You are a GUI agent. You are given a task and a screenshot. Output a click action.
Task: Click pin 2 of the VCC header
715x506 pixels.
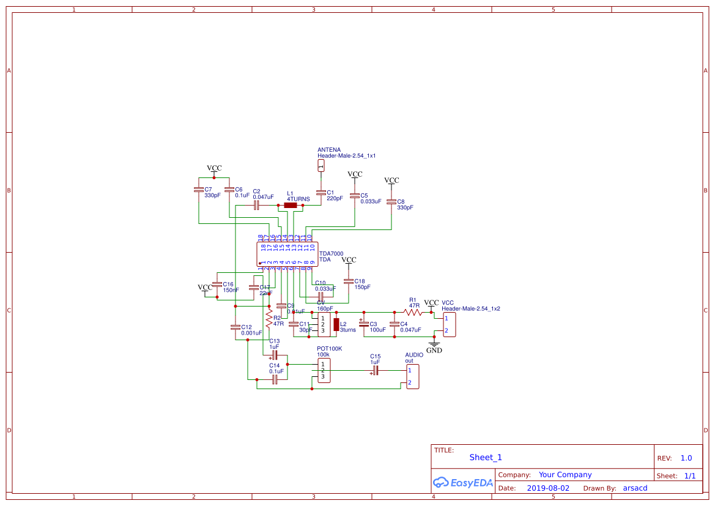[x=446, y=331]
